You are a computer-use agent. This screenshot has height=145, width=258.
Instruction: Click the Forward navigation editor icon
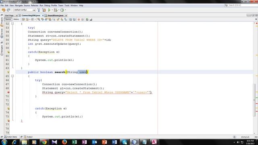pos(32,19)
